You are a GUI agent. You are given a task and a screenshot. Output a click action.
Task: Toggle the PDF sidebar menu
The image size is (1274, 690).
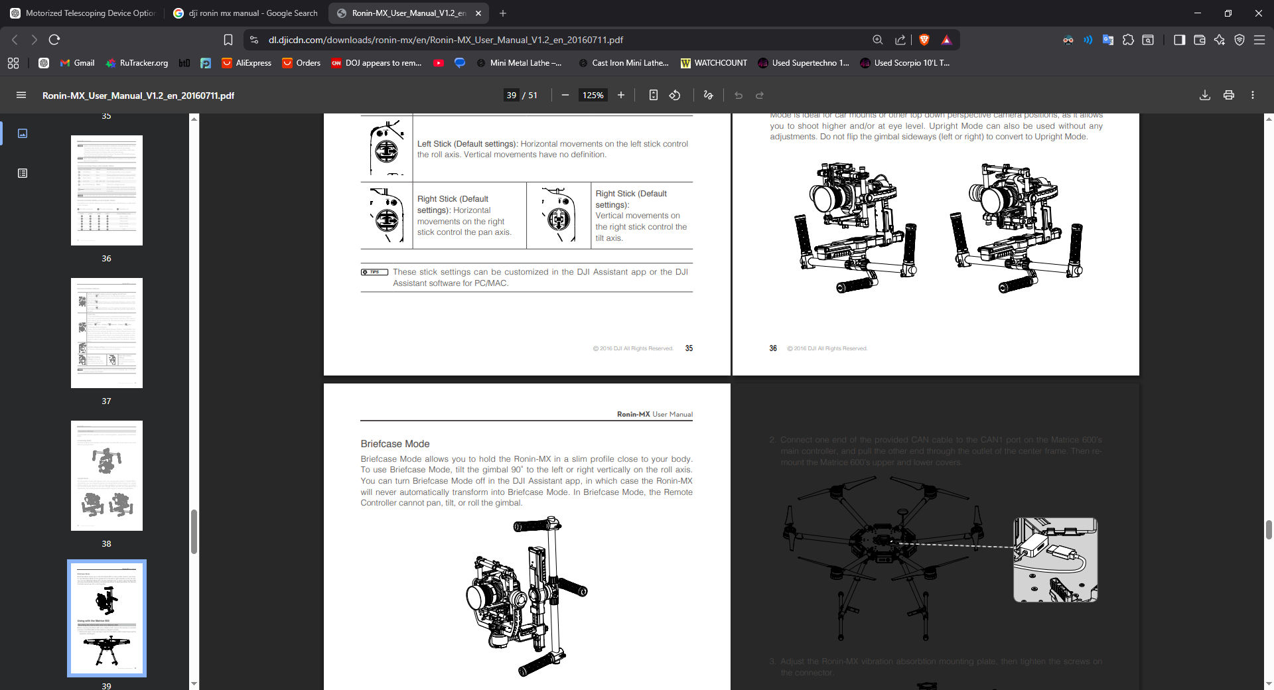point(21,96)
